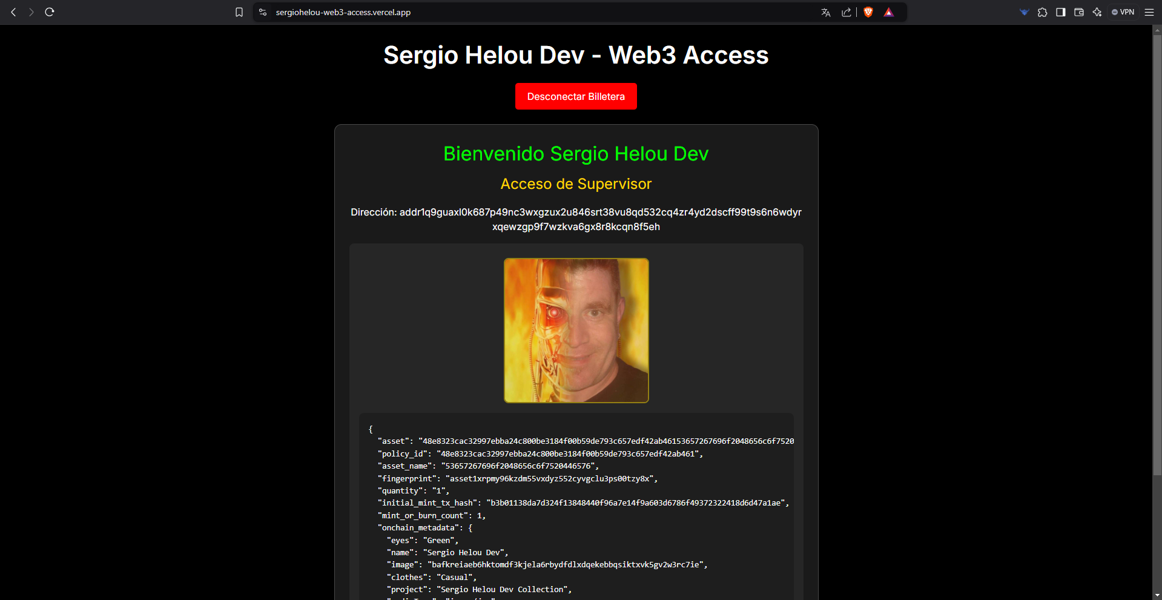Click the "eyes": "Green" line

tap(423, 540)
